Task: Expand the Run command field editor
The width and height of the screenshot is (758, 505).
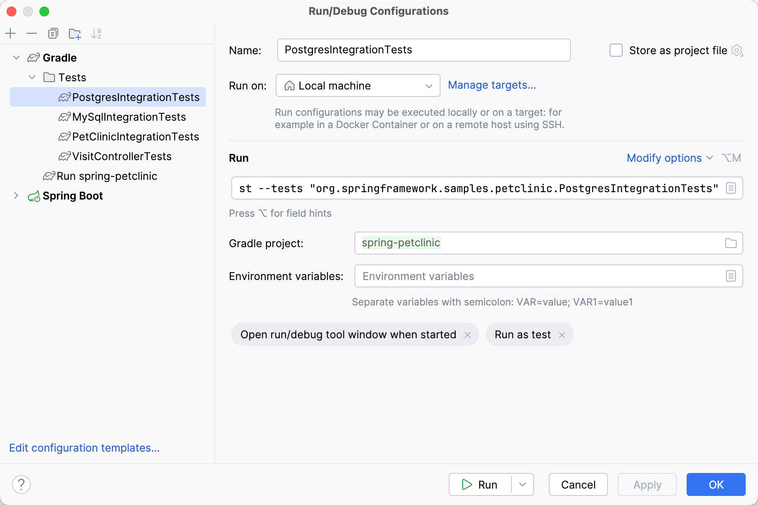Action: coord(731,188)
